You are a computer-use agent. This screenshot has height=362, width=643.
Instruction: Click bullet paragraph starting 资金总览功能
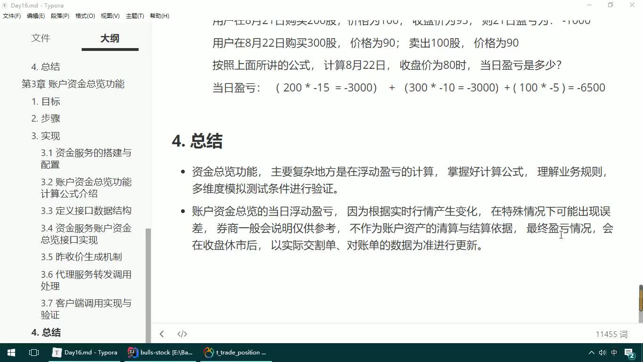tap(401, 181)
